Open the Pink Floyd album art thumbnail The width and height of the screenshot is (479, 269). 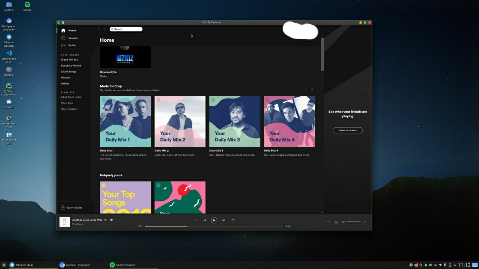65,222
